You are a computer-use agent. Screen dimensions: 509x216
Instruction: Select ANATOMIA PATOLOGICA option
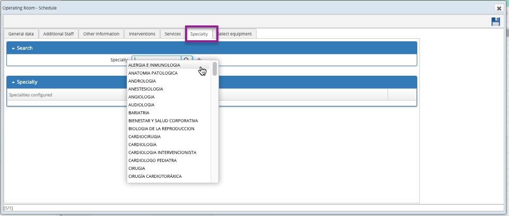point(169,73)
